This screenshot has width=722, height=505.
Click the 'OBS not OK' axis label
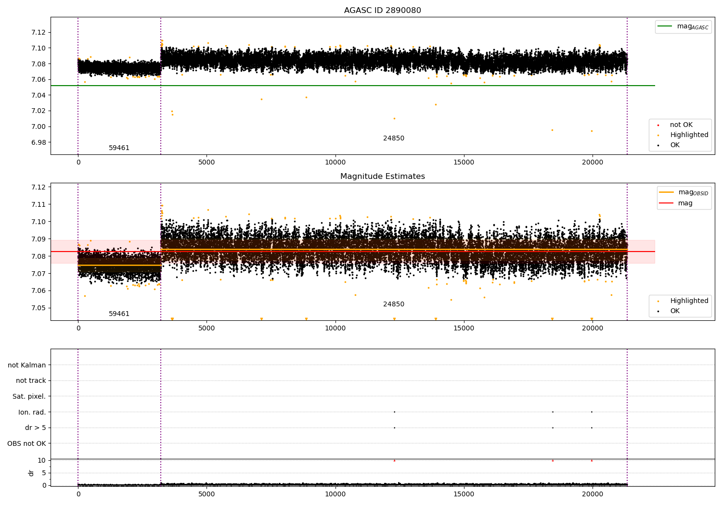coord(26,443)
